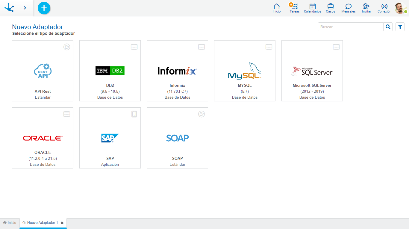The width and height of the screenshot is (409, 229).
Task: Click the orange 9 tasks badge
Action: click(291, 4)
